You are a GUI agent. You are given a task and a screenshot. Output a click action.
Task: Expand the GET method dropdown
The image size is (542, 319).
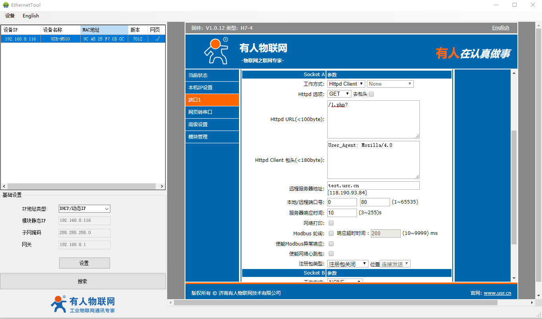coord(339,94)
